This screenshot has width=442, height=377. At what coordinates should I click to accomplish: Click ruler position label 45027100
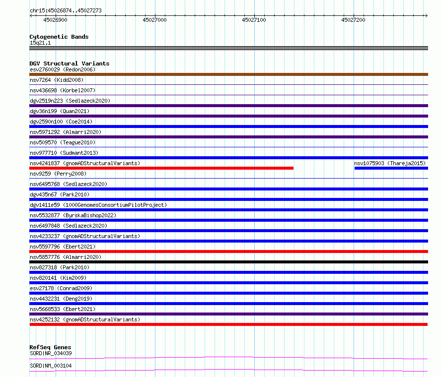click(254, 20)
